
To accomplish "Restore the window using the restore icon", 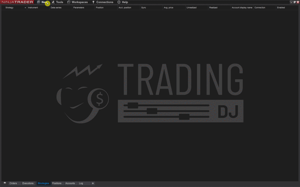I will 294,2.
